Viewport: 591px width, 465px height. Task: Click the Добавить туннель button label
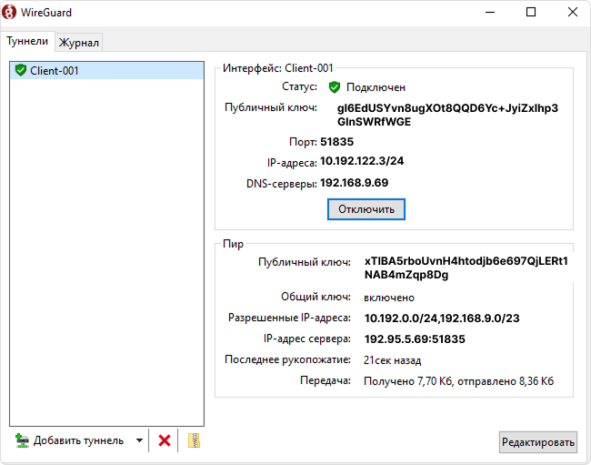(78, 440)
